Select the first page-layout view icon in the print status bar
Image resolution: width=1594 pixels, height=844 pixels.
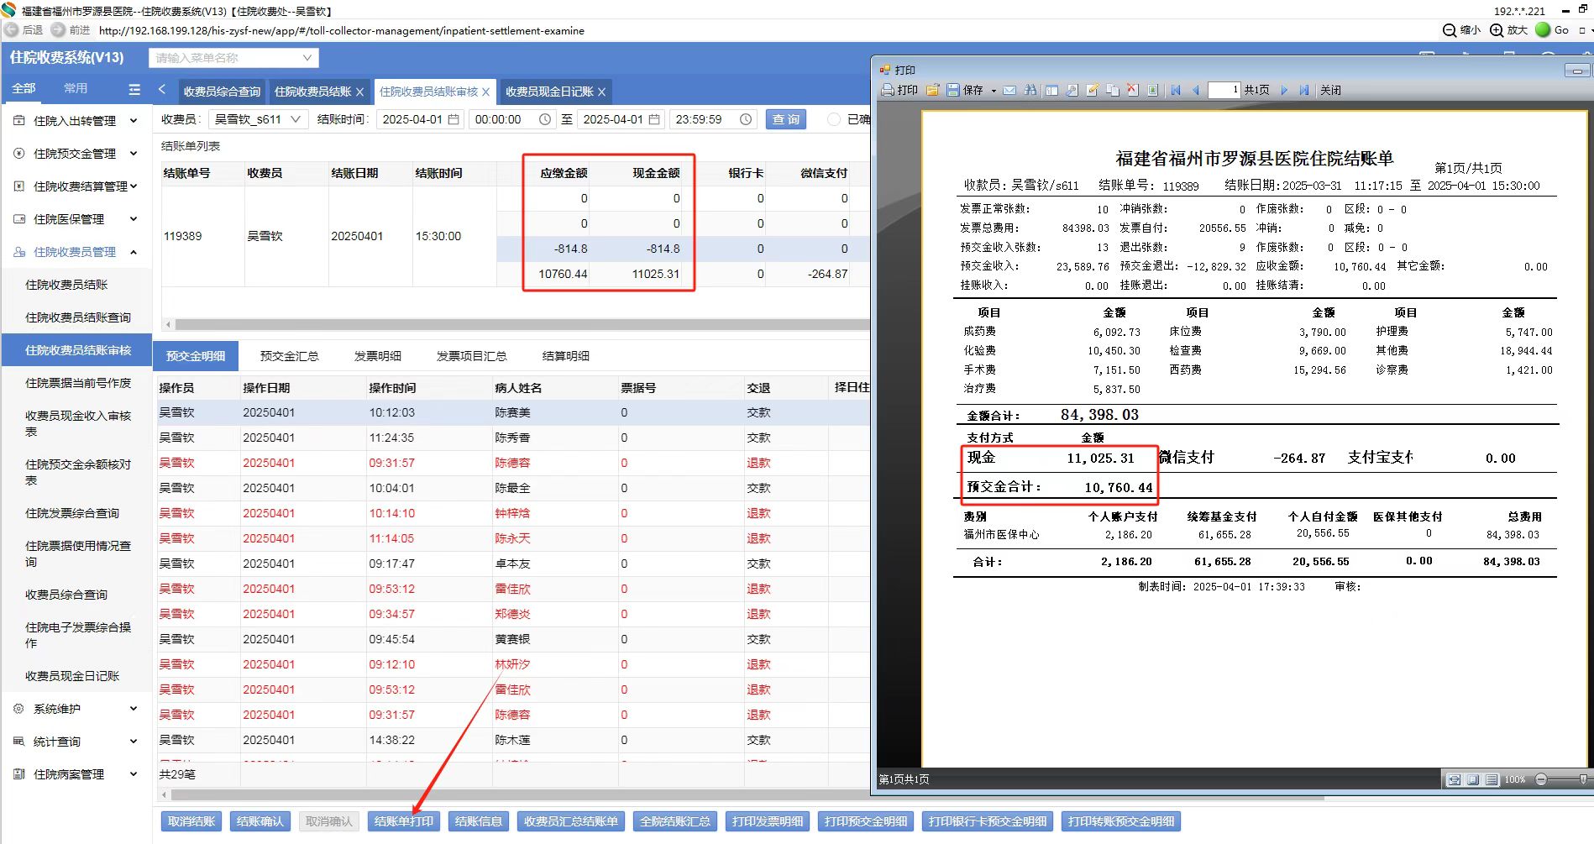click(1454, 779)
